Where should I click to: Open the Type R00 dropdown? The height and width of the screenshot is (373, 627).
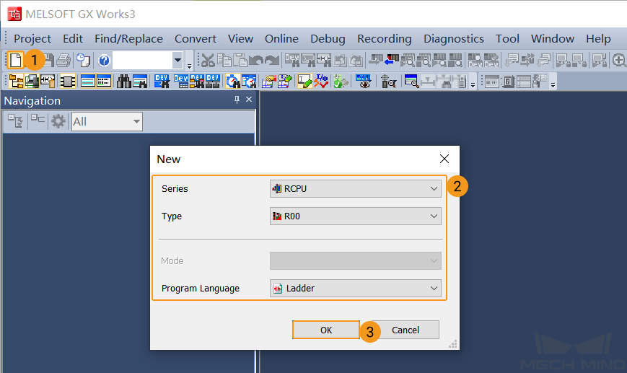tap(356, 216)
